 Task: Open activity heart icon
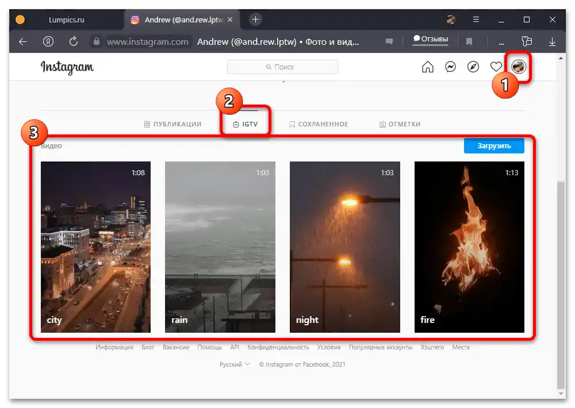(496, 67)
